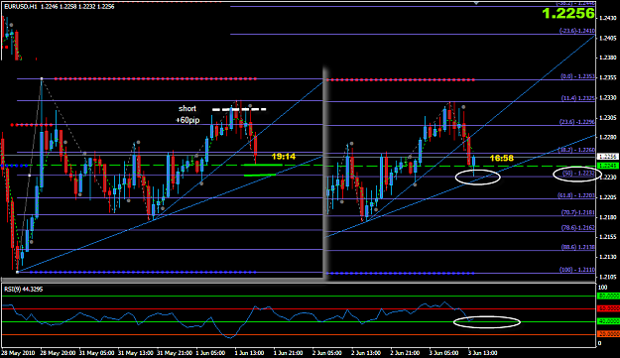Select the RSI(9) 44.3295 indicator label
This screenshot has height=358, width=620.
24,290
